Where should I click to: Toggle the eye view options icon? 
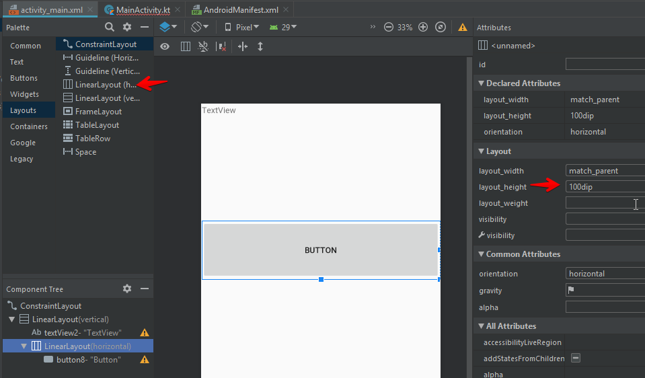[165, 46]
